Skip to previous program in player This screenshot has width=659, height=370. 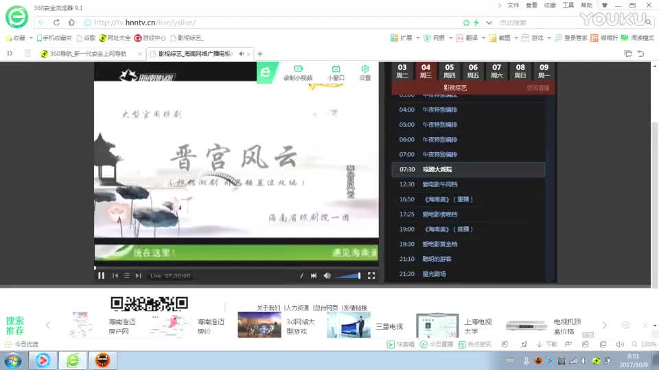pos(115,275)
